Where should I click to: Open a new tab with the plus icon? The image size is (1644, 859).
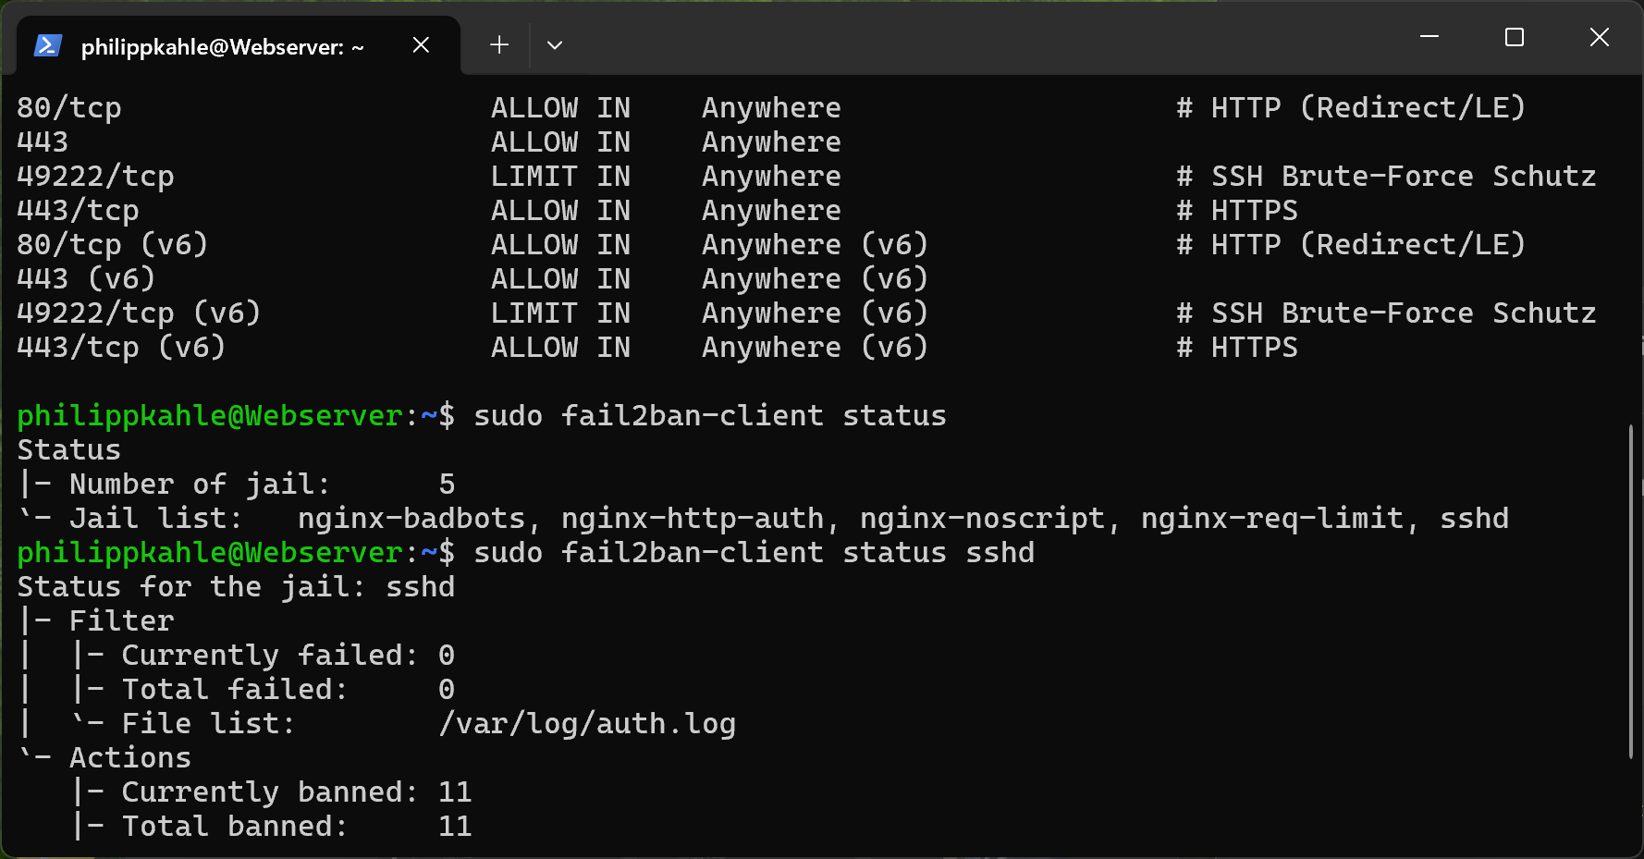499,44
